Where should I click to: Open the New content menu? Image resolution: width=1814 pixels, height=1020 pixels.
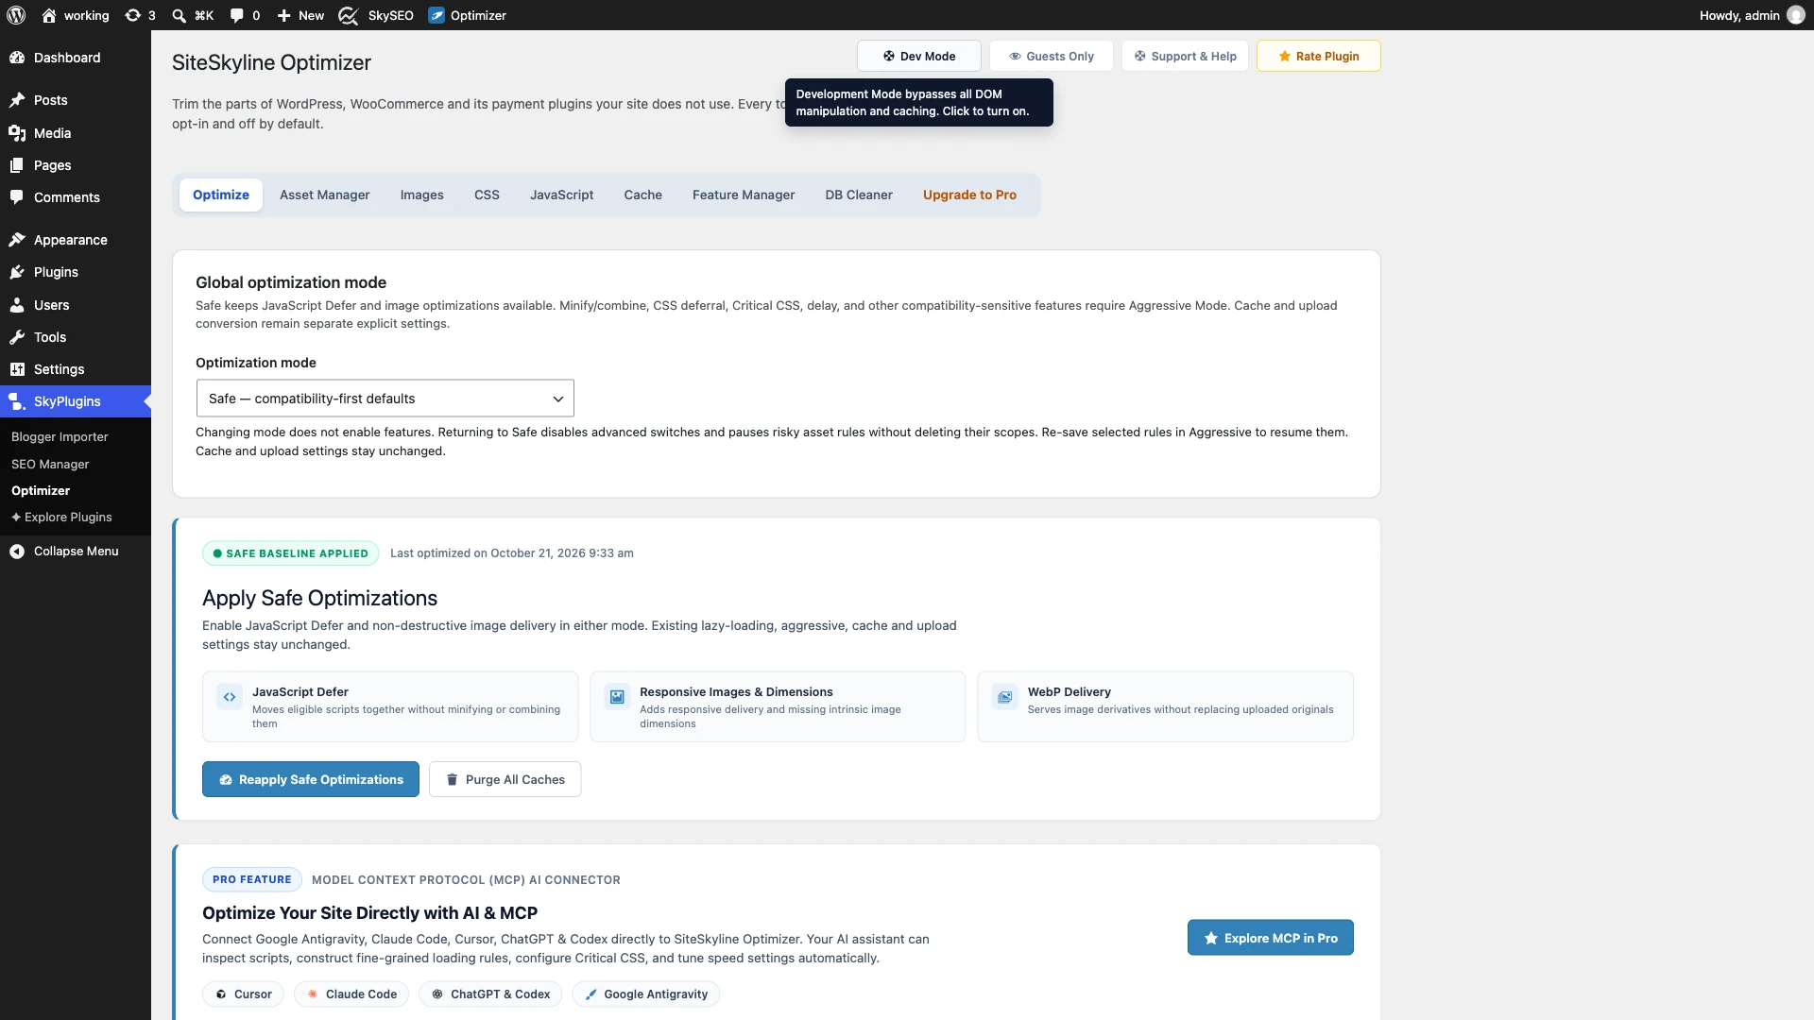click(x=299, y=15)
